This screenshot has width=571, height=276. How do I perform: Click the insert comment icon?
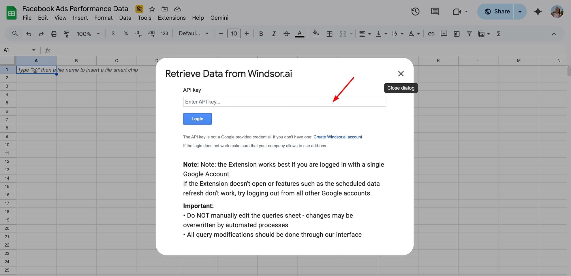444,34
